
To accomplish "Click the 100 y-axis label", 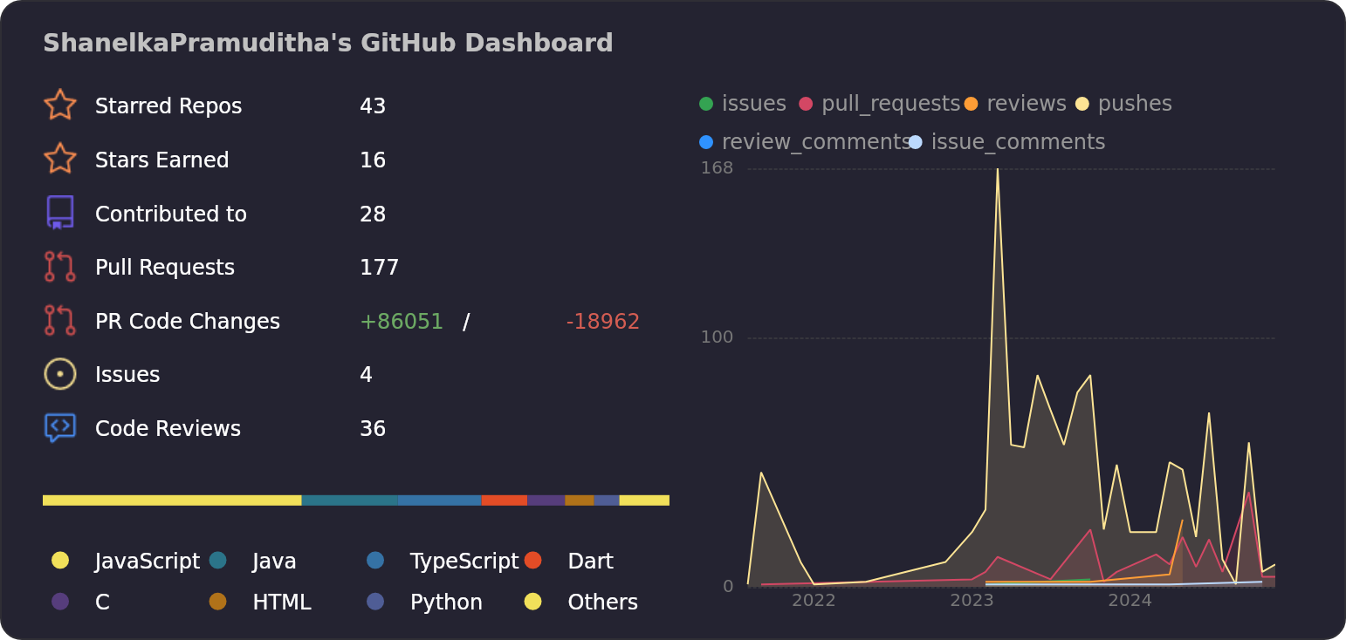I will click(717, 337).
